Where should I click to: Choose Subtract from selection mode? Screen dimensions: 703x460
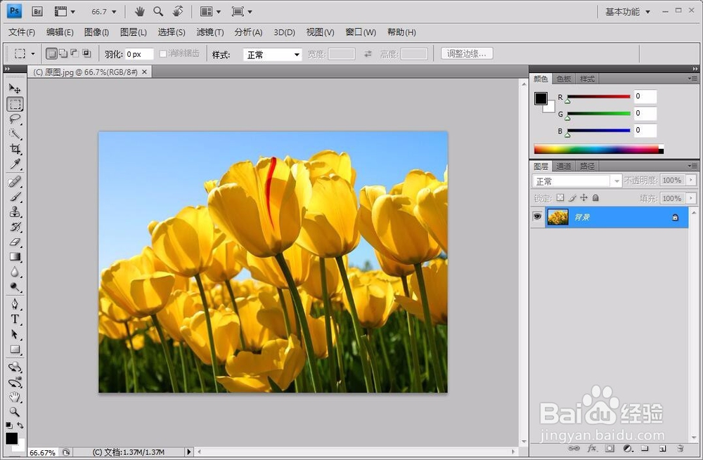pos(75,54)
